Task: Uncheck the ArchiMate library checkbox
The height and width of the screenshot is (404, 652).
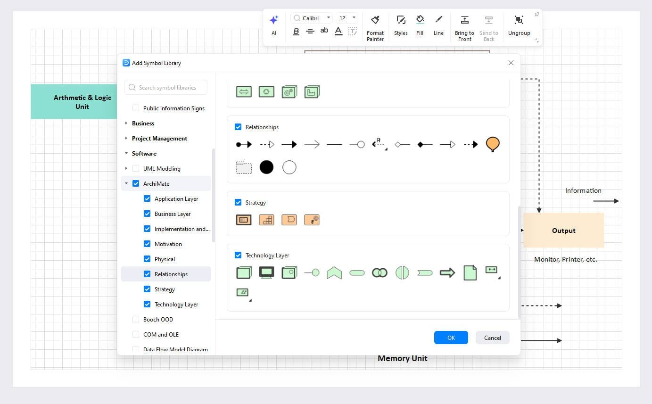Action: click(136, 183)
